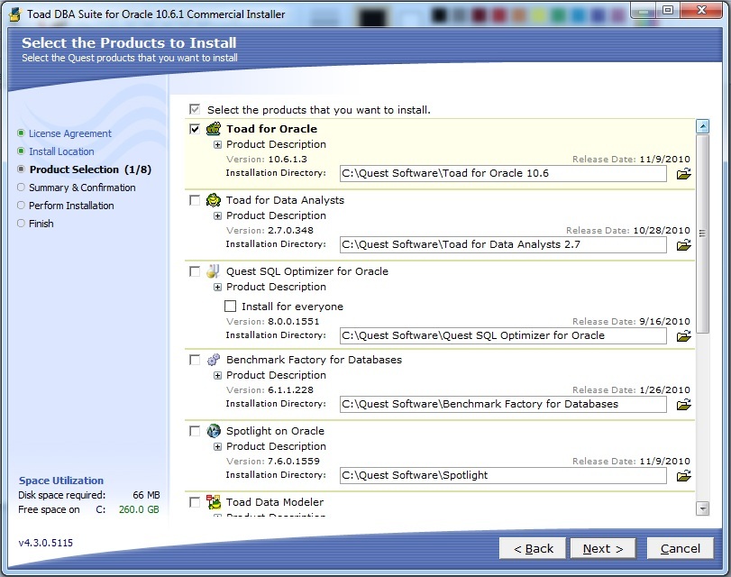Click the Benchmark Factory gears icon
The width and height of the screenshot is (731, 577).
(x=213, y=360)
